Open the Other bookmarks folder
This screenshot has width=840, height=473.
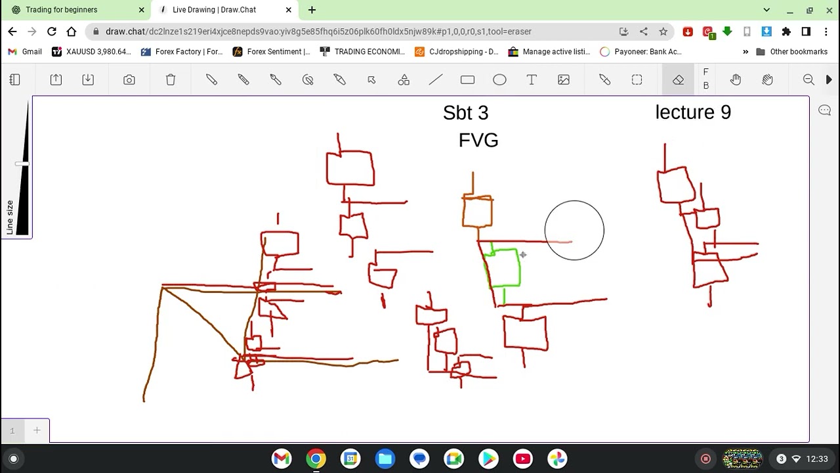[x=792, y=51]
